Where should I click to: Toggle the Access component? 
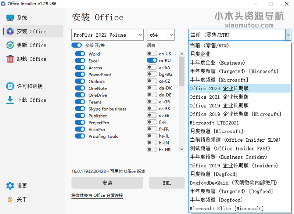tap(80, 68)
